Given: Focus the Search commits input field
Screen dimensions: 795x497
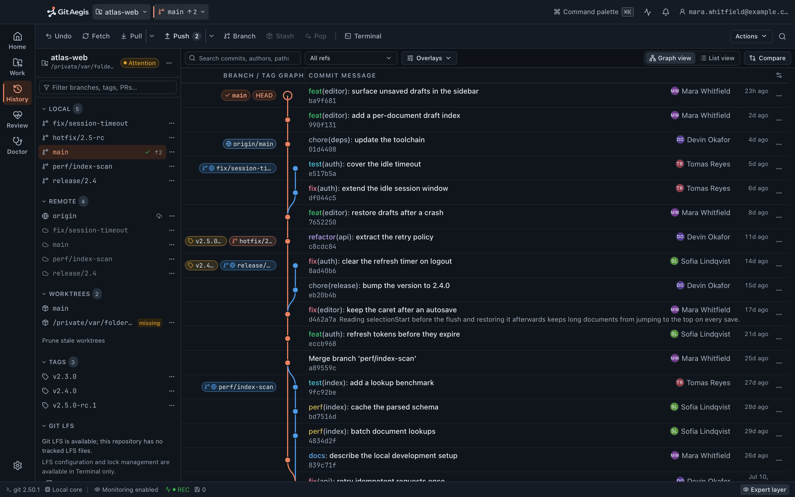Looking at the screenshot, I should click(x=243, y=58).
